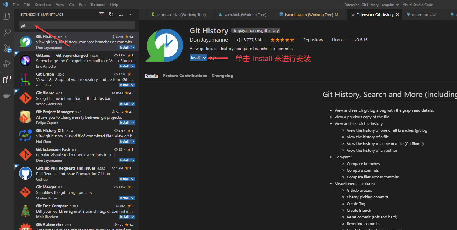Open the Extensions panel more actions menu
The image size is (457, 230).
coord(131,14)
